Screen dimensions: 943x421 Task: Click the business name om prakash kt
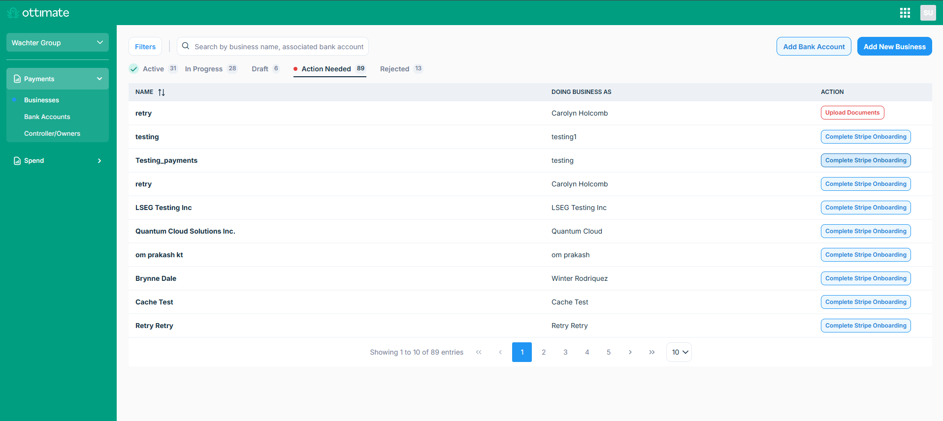159,255
